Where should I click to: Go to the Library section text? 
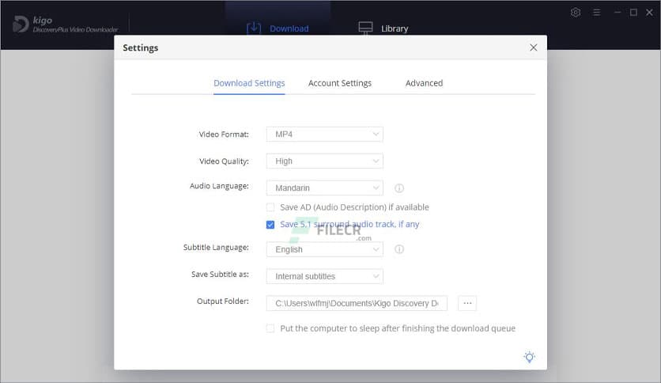tap(395, 28)
